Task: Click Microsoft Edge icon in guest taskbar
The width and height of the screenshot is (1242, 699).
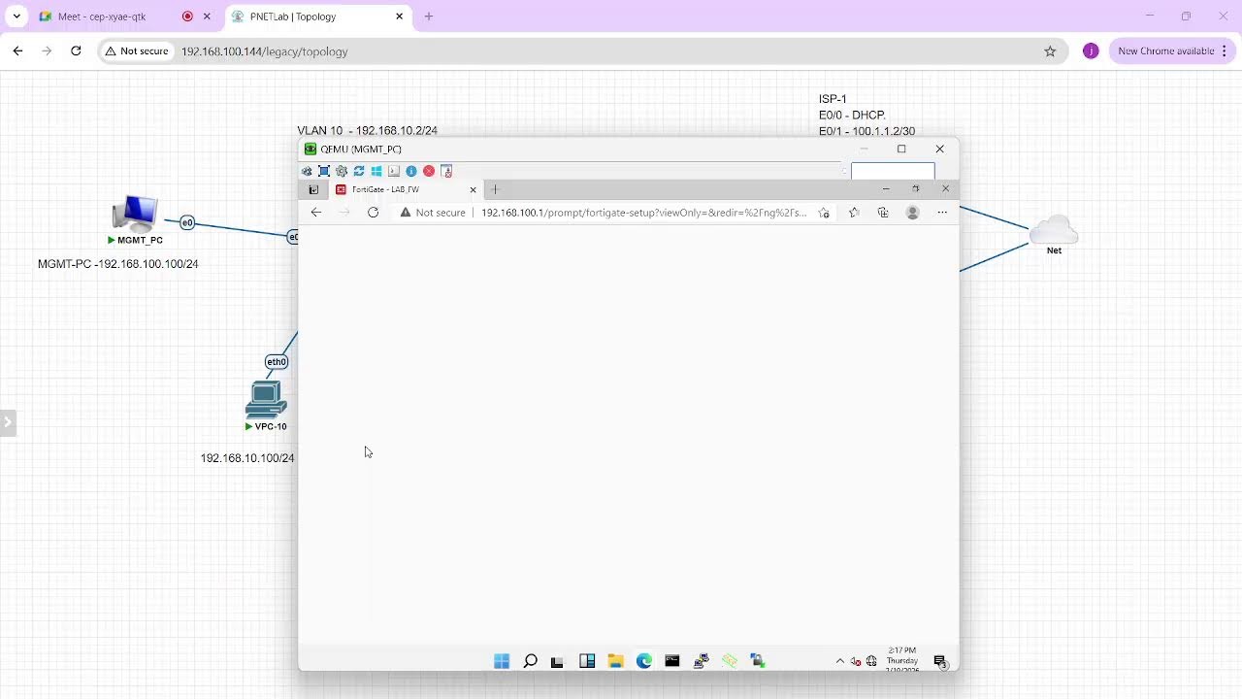Action: coord(644,661)
